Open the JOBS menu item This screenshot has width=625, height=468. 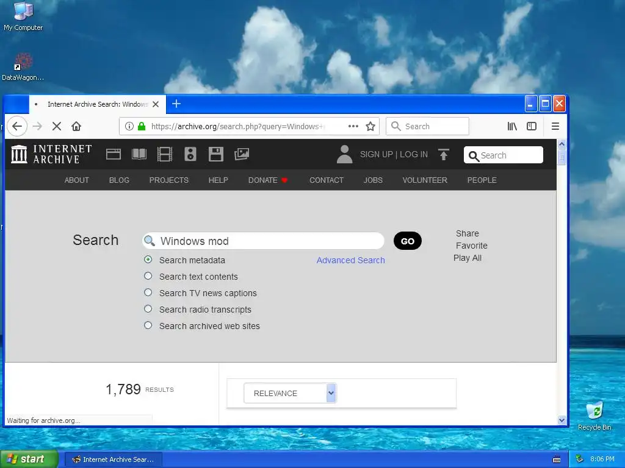(x=373, y=180)
